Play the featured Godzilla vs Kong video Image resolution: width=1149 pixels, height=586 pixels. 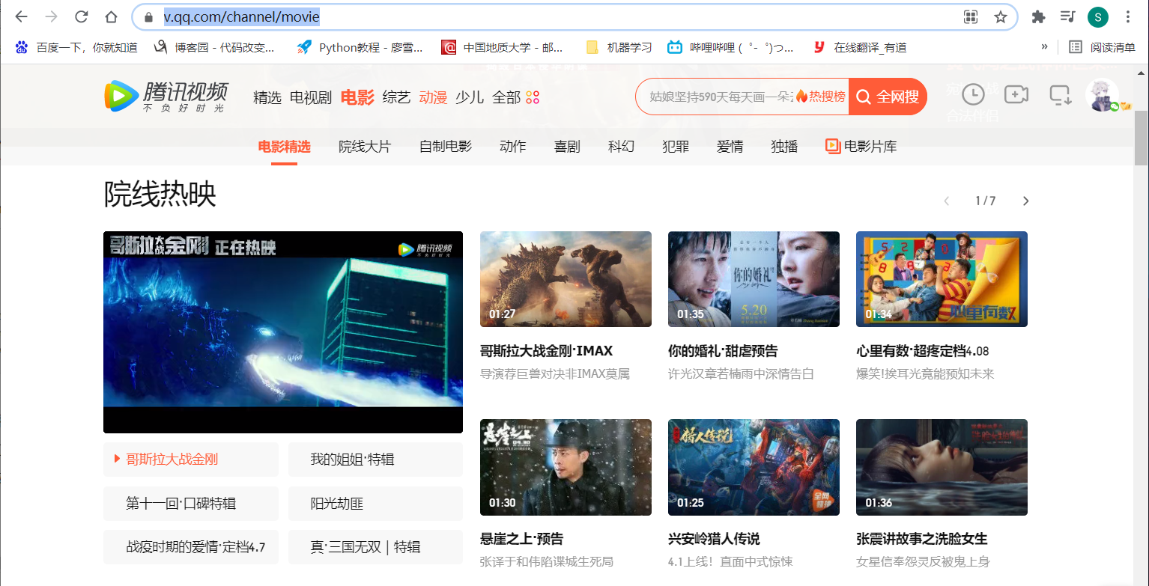click(x=283, y=332)
